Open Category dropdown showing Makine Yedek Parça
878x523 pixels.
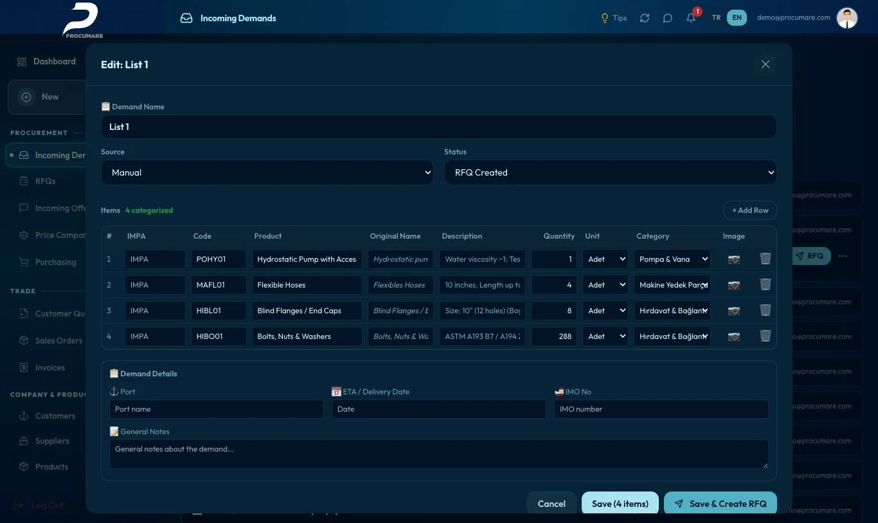tap(672, 285)
